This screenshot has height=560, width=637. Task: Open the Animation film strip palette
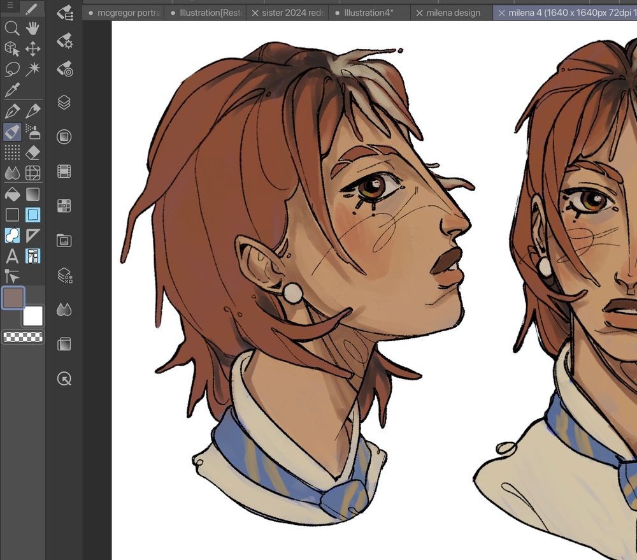point(64,171)
